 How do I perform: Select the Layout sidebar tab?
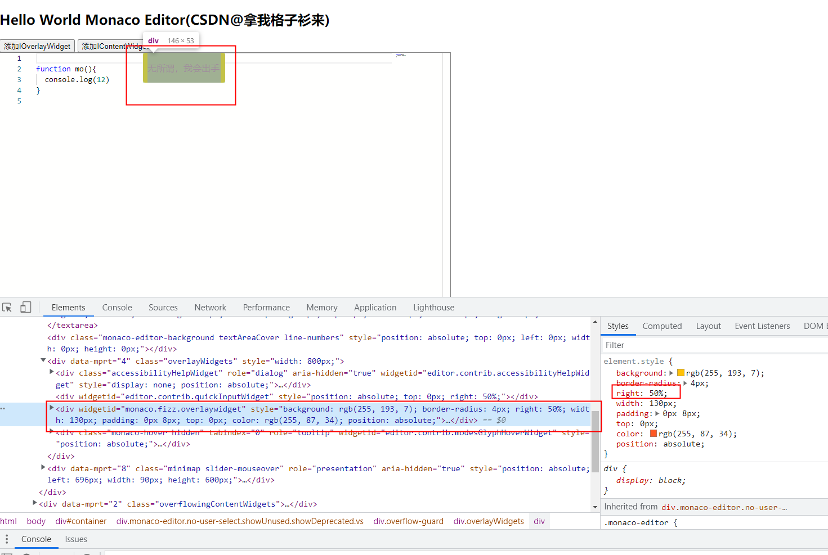[x=708, y=326]
